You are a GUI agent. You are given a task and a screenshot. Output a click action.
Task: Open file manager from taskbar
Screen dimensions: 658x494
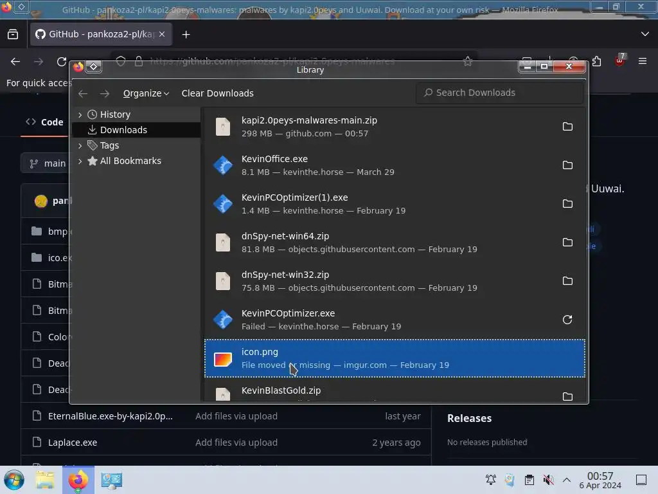coord(46,480)
